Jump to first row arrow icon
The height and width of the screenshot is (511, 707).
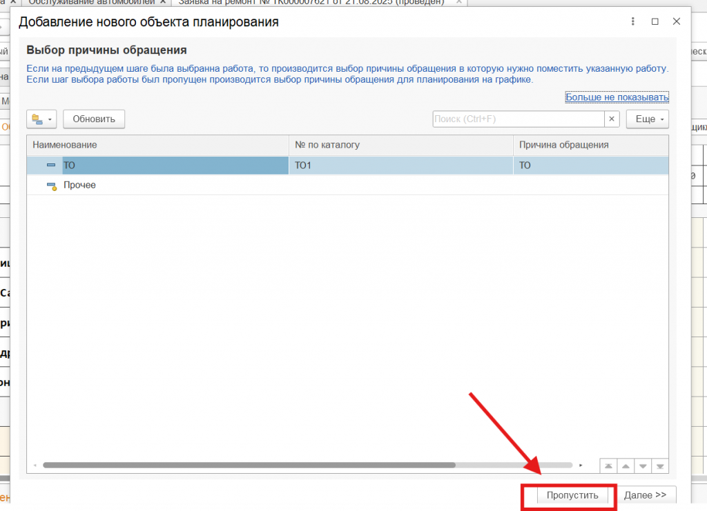point(608,465)
